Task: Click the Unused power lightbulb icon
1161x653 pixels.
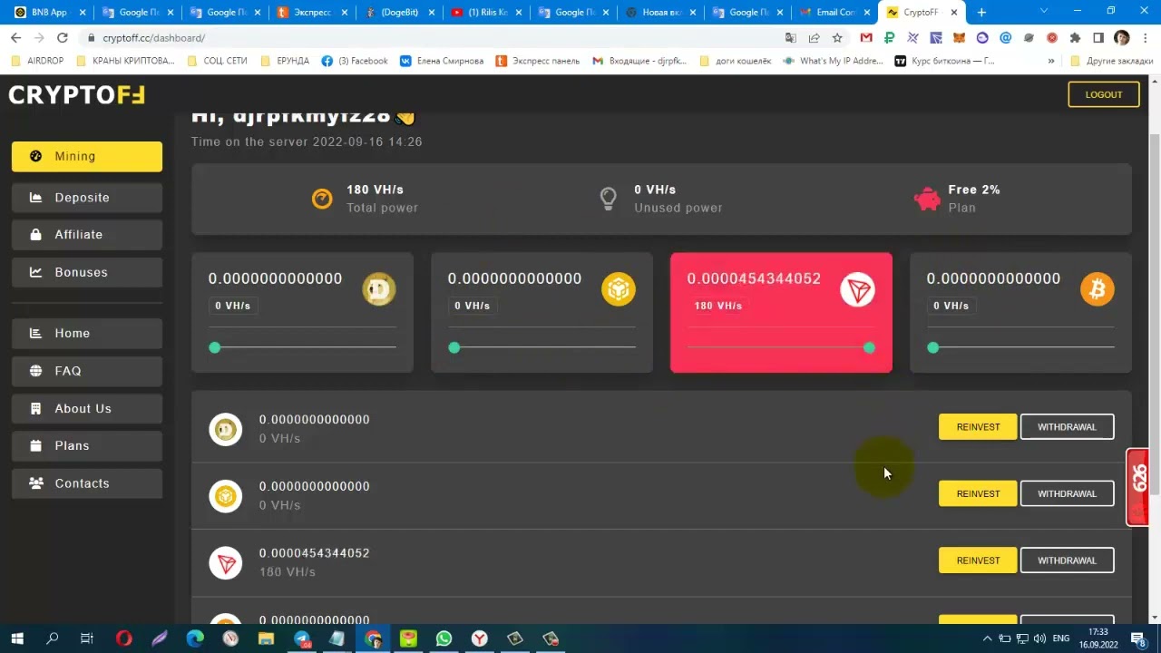Action: click(x=609, y=199)
